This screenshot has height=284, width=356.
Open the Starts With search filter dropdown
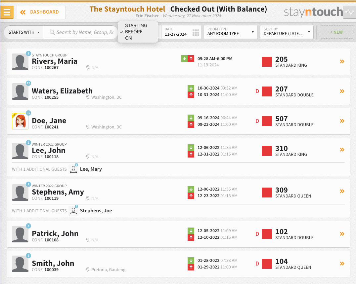(x=24, y=32)
